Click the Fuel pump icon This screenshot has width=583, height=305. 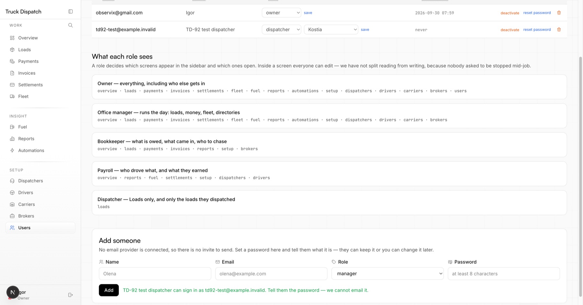[12, 127]
